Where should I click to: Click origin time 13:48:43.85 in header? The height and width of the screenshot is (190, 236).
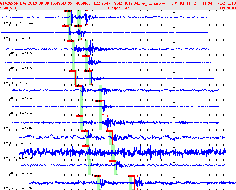click(61, 3)
